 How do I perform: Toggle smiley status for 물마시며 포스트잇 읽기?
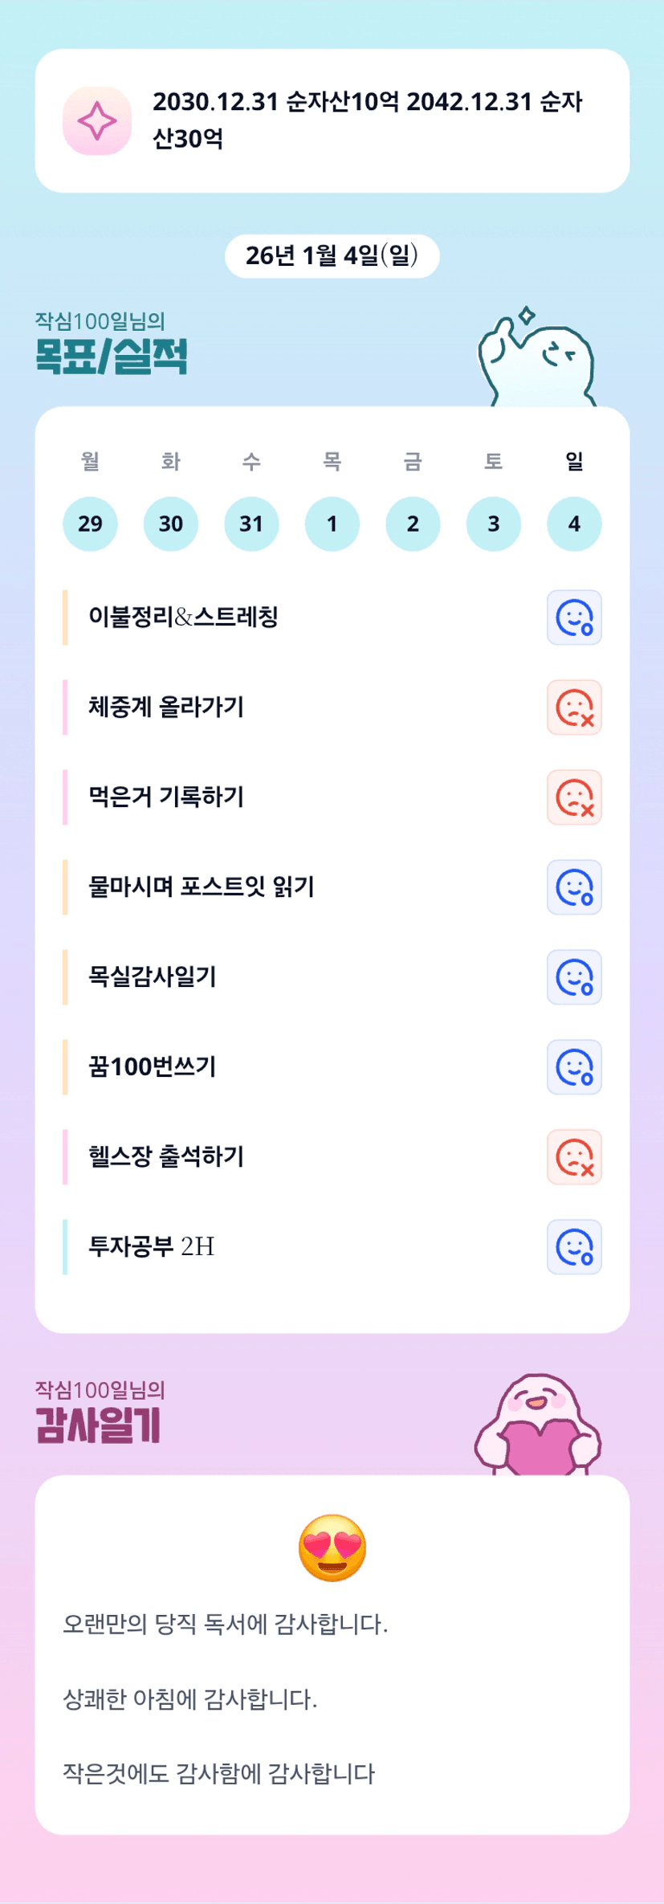click(574, 887)
